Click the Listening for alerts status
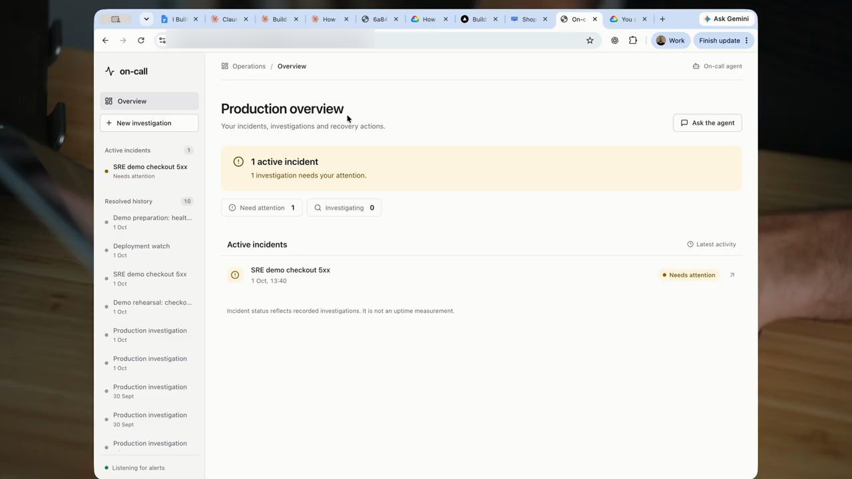 pyautogui.click(x=134, y=468)
